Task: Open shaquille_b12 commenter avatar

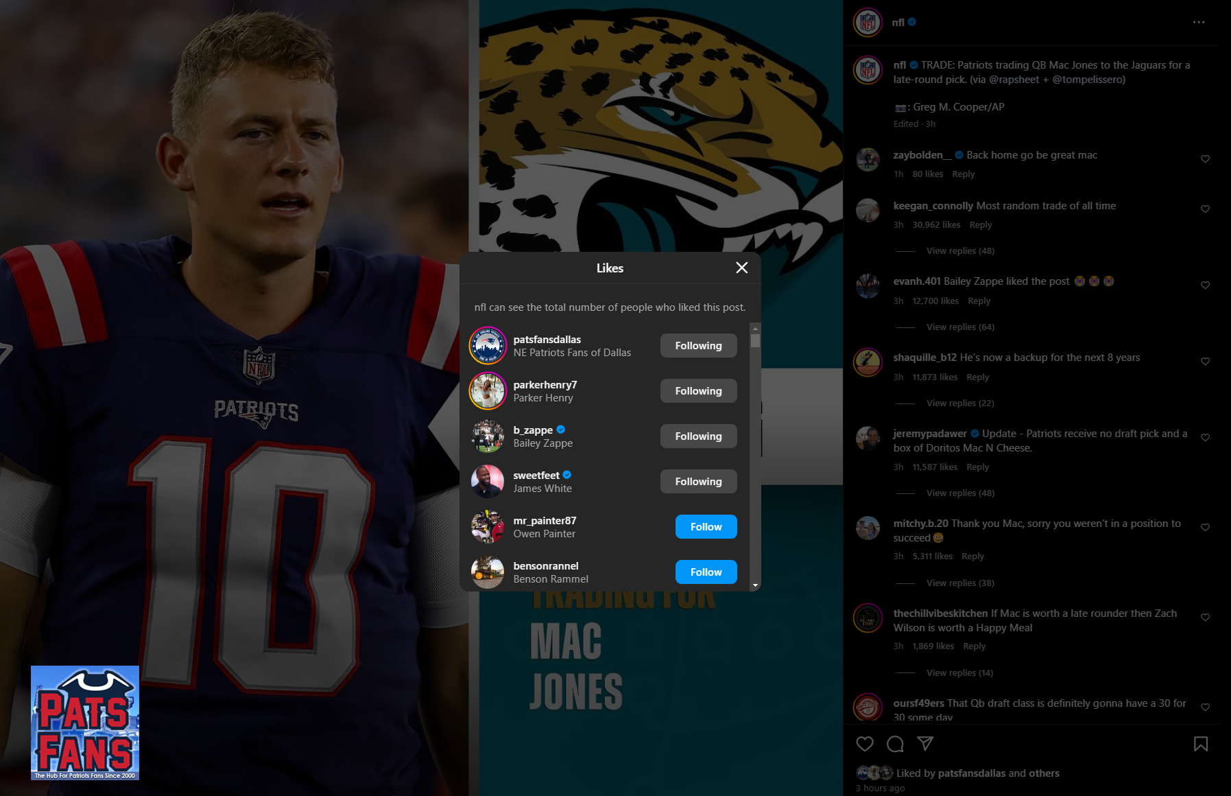Action: 868,362
